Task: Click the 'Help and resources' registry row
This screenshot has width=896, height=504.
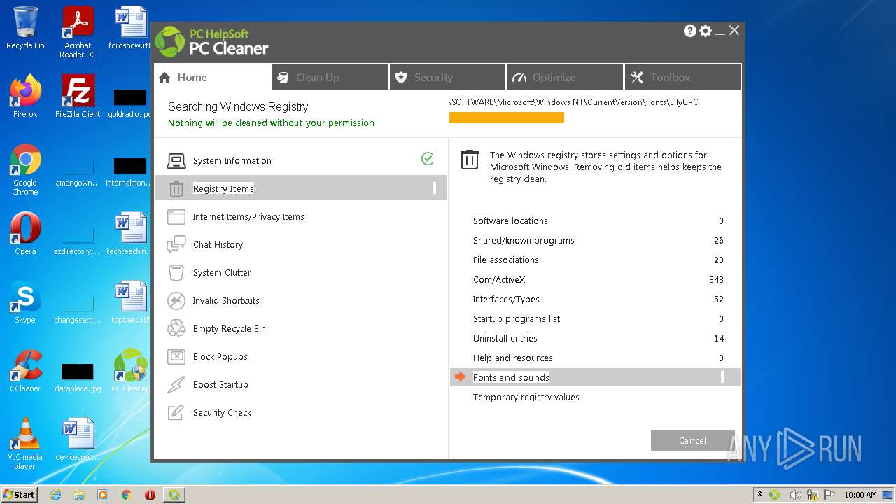Action: 595,358
